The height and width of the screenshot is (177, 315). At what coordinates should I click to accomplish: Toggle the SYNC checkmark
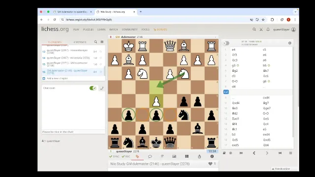click(x=114, y=156)
